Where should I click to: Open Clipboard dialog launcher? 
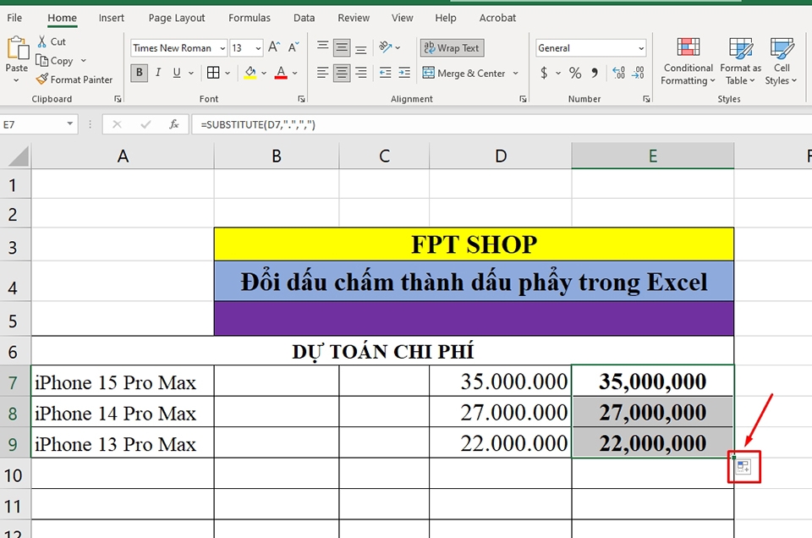(x=118, y=99)
